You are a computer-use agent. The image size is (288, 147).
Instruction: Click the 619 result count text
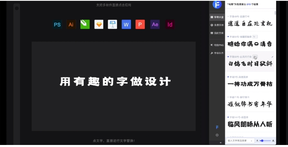click(x=248, y=4)
